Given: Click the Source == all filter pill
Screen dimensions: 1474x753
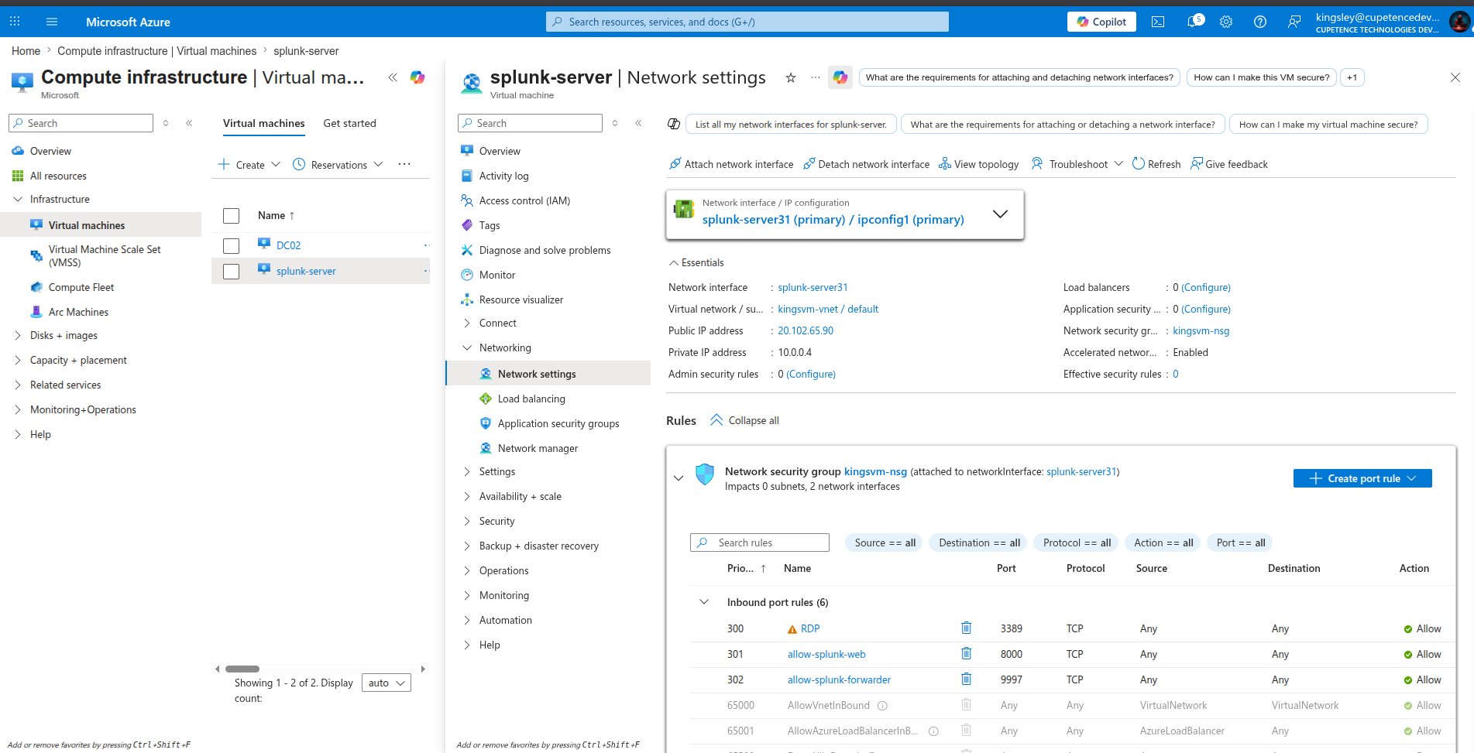Looking at the screenshot, I should [x=885, y=543].
